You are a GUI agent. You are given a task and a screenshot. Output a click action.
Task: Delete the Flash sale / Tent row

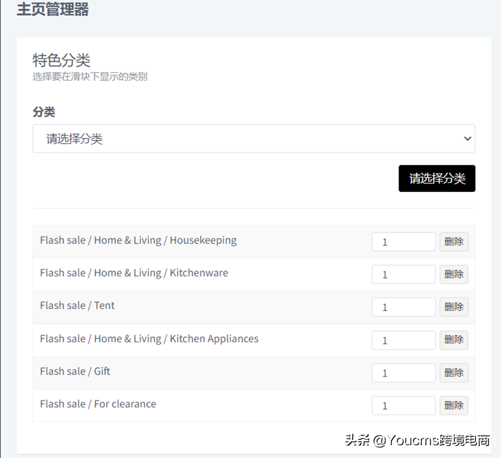coord(454,307)
